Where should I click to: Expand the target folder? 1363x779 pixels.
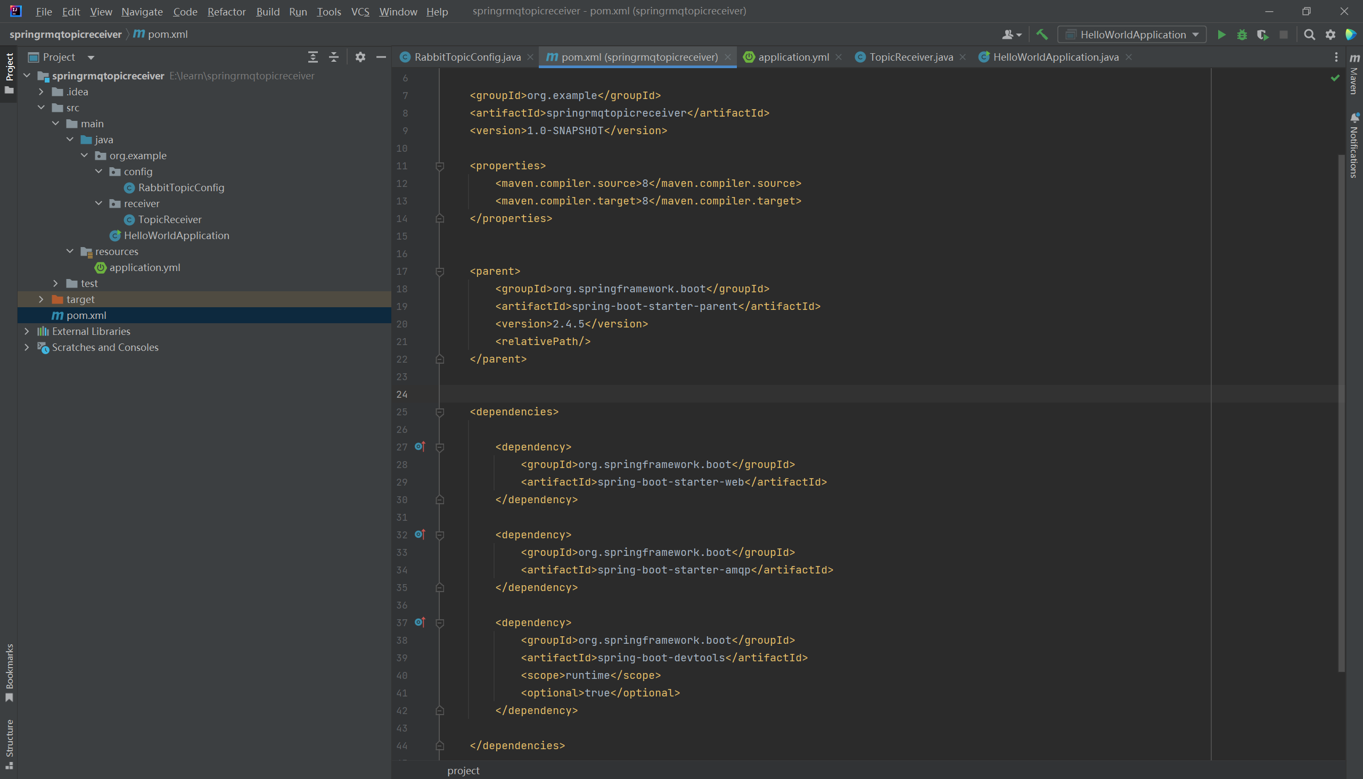tap(41, 300)
